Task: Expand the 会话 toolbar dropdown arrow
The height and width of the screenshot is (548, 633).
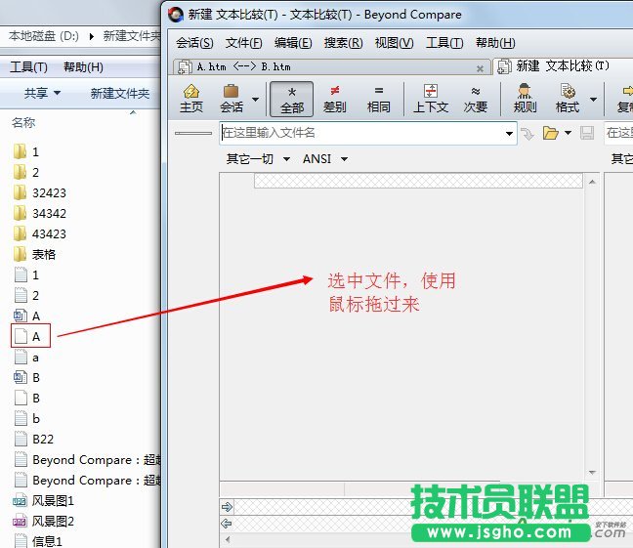Action: click(255, 99)
